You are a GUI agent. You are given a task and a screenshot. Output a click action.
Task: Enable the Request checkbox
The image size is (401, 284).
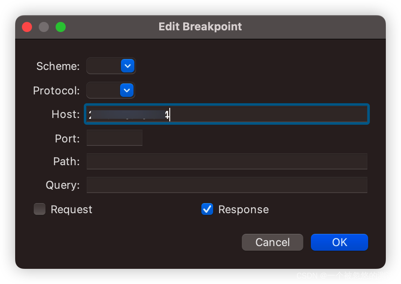[x=40, y=209]
